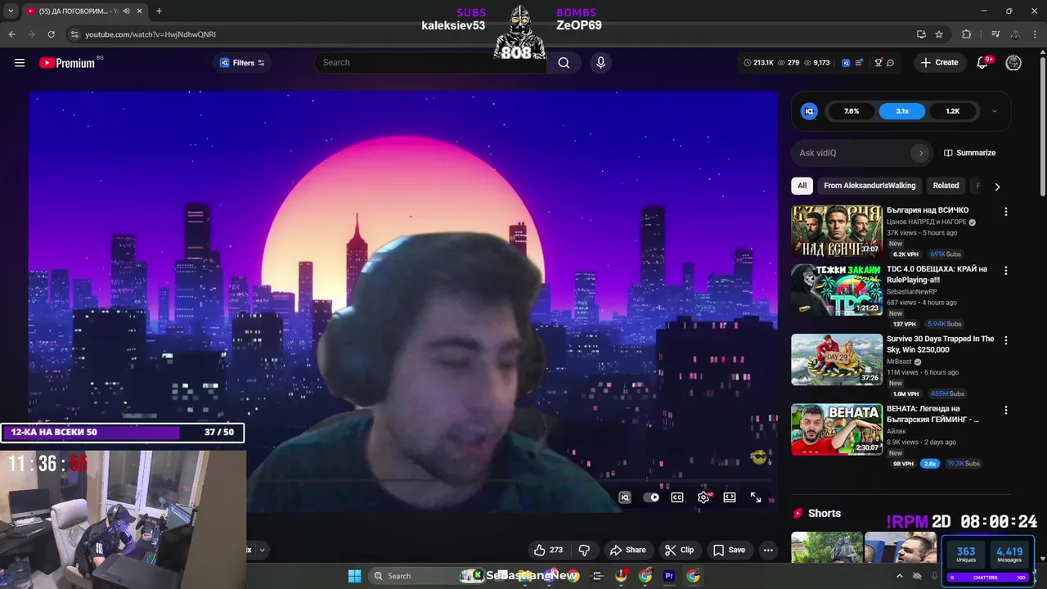
Task: Bookmark this page with star icon
Action: coord(939,34)
